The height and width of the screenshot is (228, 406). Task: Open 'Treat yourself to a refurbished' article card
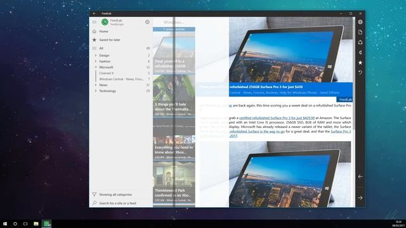174,53
